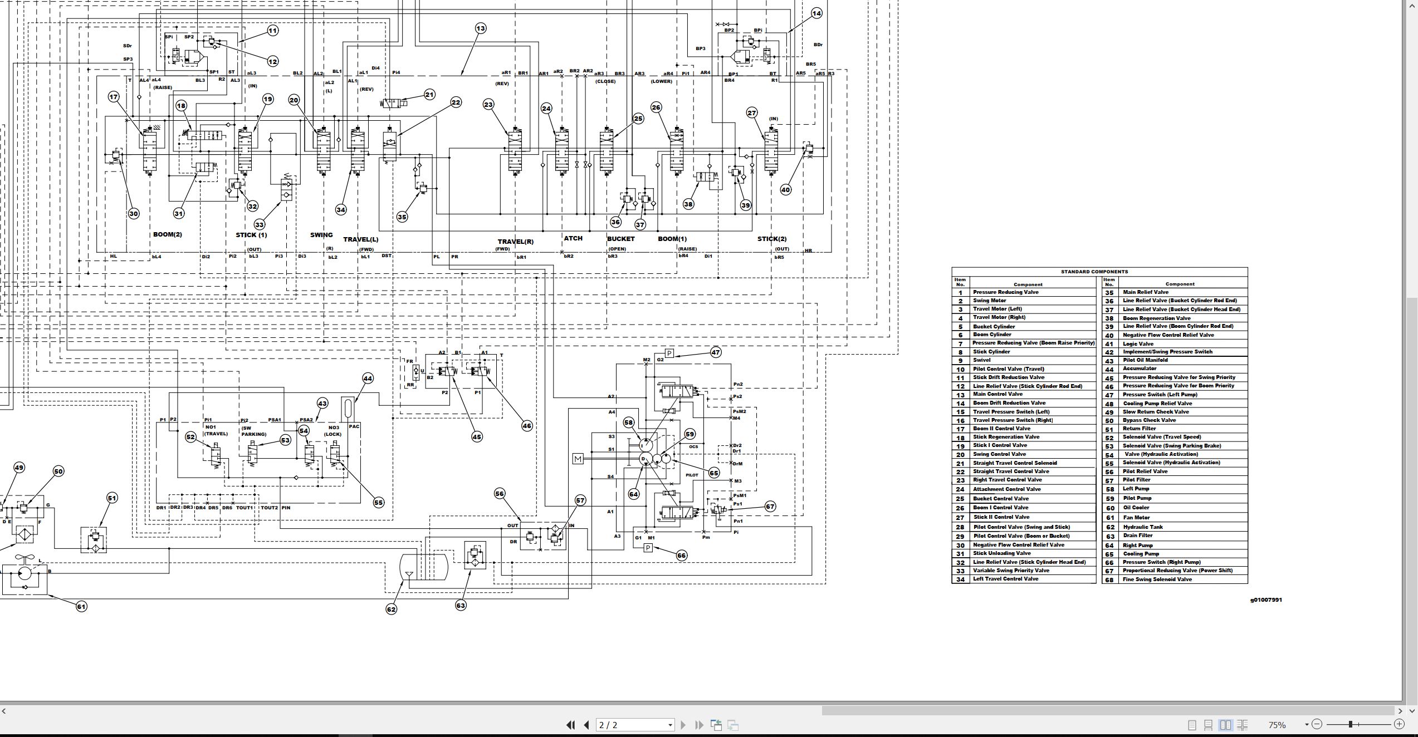Click callout 47 near the pump
1418x737 pixels.
click(716, 352)
